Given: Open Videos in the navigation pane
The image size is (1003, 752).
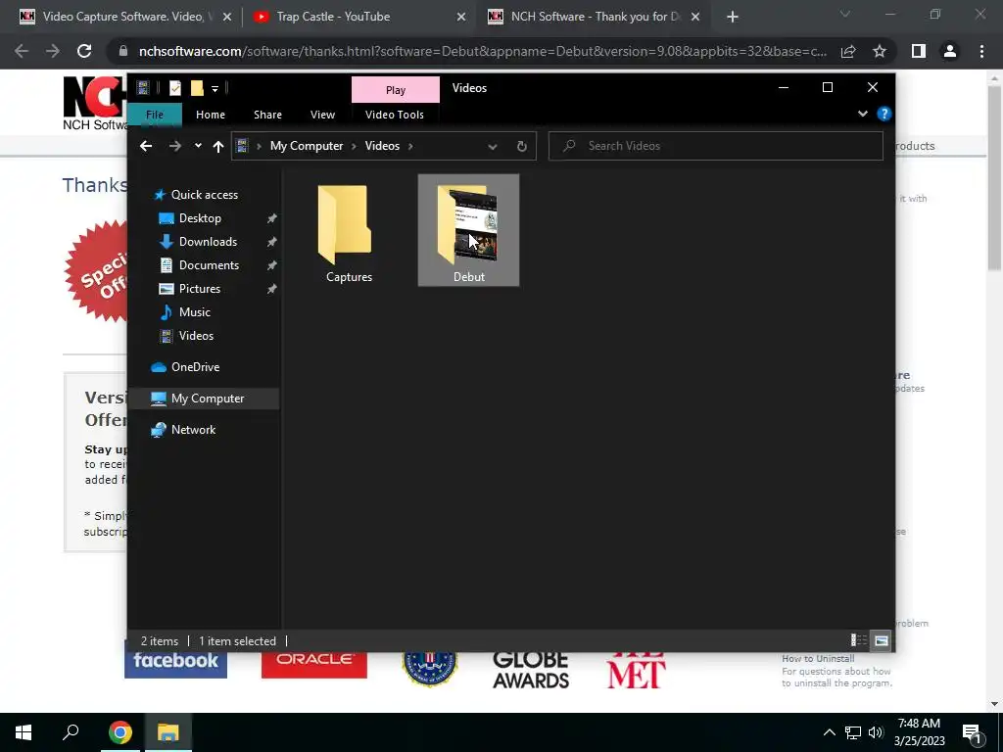Looking at the screenshot, I should tap(196, 336).
